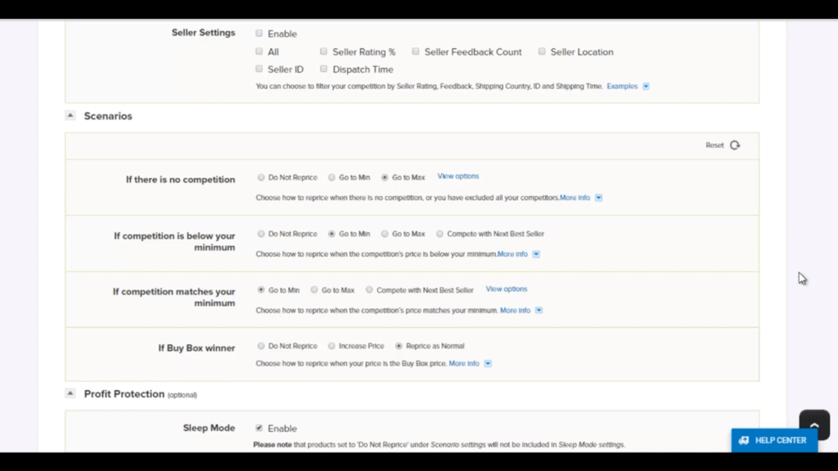
Task: Open View options for competition matches minimum
Action: point(507,289)
